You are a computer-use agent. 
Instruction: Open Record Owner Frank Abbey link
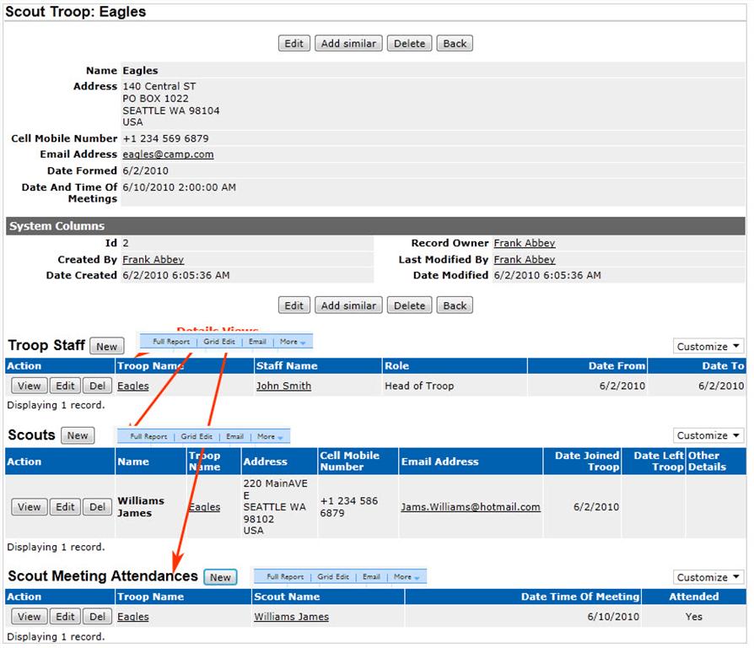coord(524,243)
